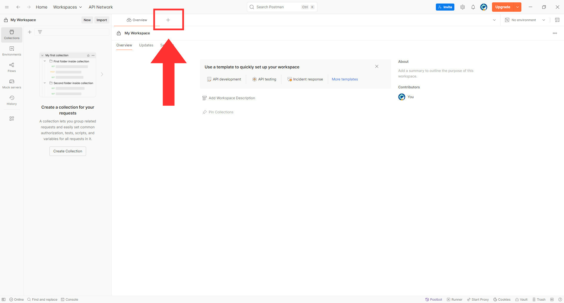Click the Create Collection button
564x303 pixels.
pyautogui.click(x=68, y=151)
